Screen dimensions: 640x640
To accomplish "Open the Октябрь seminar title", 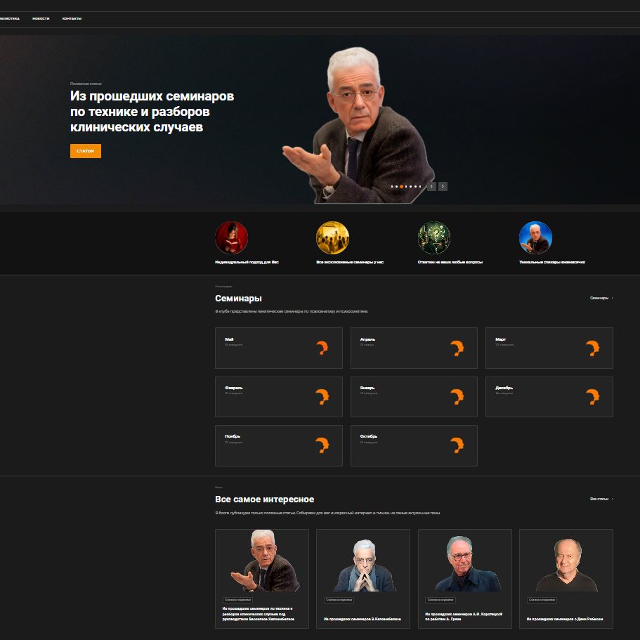I will (369, 436).
